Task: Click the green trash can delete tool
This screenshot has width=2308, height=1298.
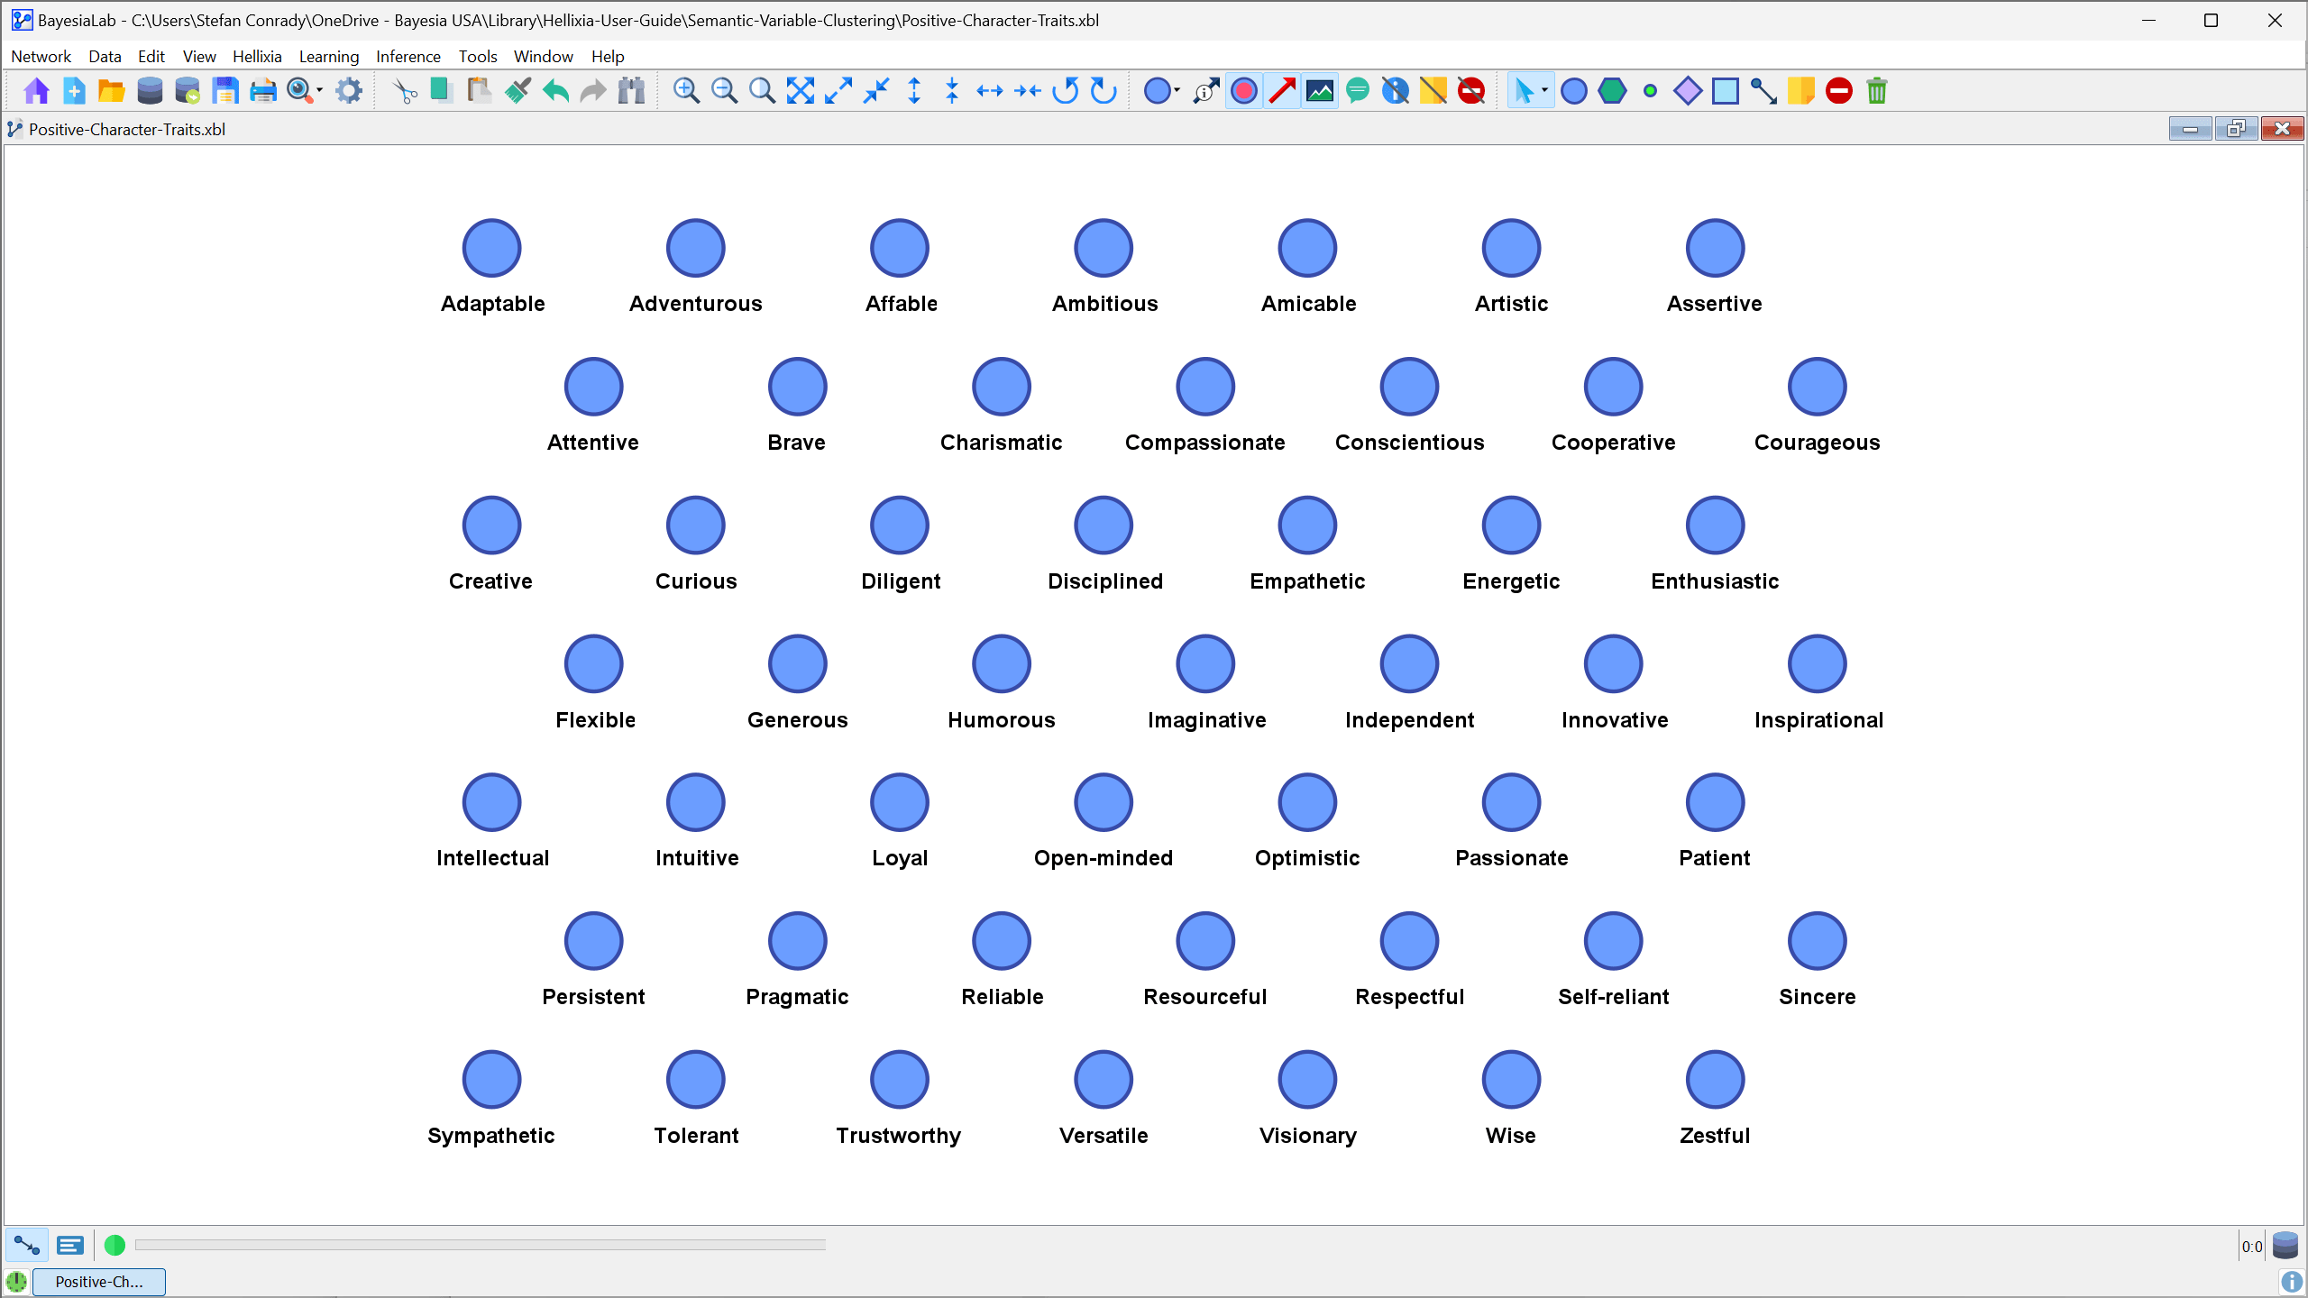Action: [x=1876, y=91]
